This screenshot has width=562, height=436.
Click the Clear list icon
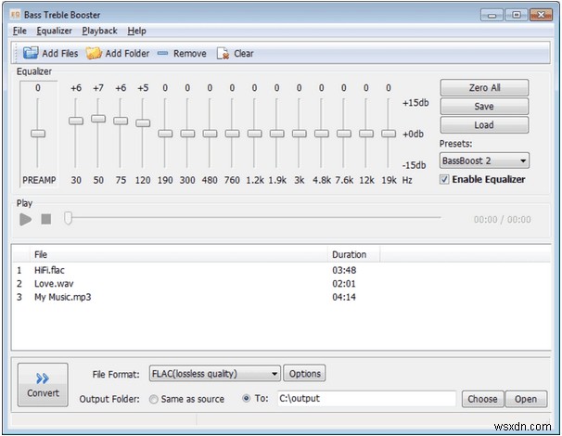click(x=223, y=54)
